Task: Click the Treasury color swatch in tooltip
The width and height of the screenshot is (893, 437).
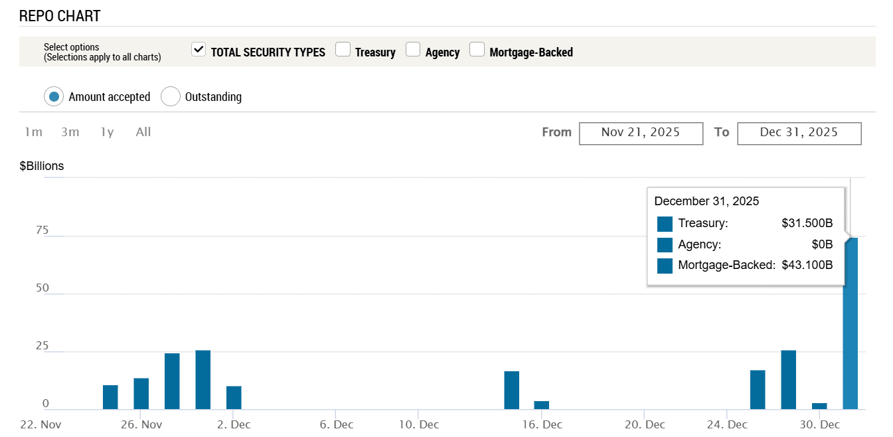Action: point(665,223)
